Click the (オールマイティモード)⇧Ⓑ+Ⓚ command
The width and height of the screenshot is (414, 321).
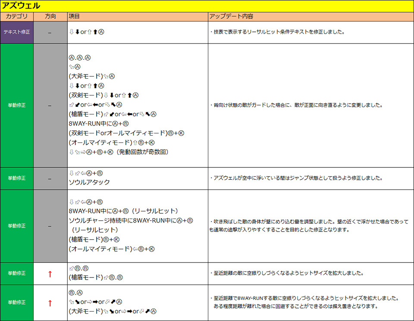tap(112, 142)
